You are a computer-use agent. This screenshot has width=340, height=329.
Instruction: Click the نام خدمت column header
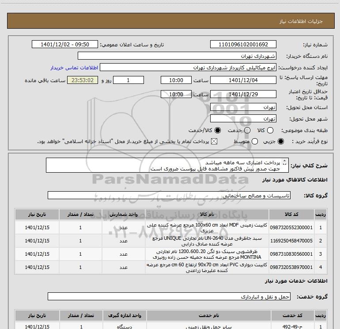(209, 316)
